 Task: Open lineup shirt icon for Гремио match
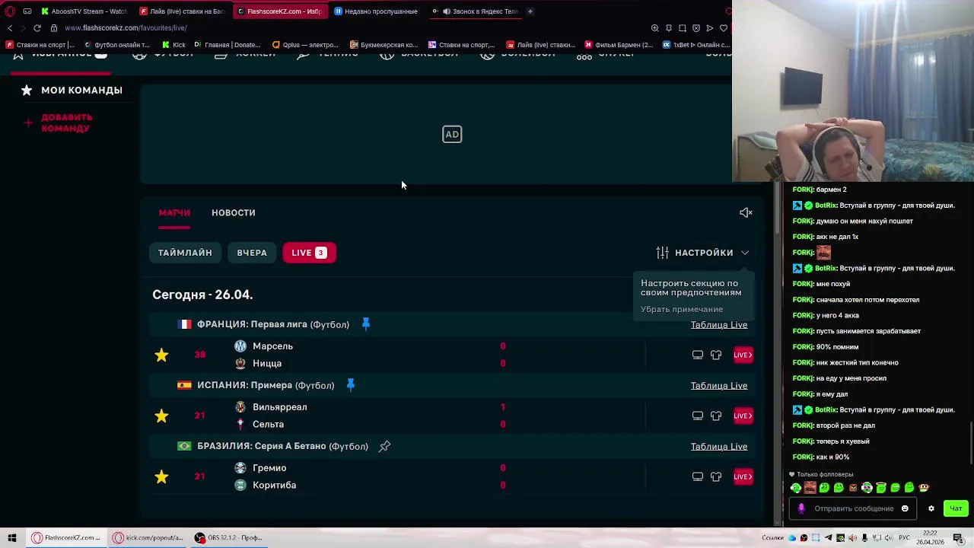[x=716, y=476]
